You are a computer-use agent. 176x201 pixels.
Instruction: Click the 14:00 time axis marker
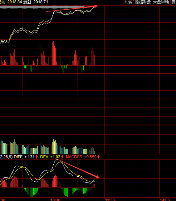coord(165,199)
